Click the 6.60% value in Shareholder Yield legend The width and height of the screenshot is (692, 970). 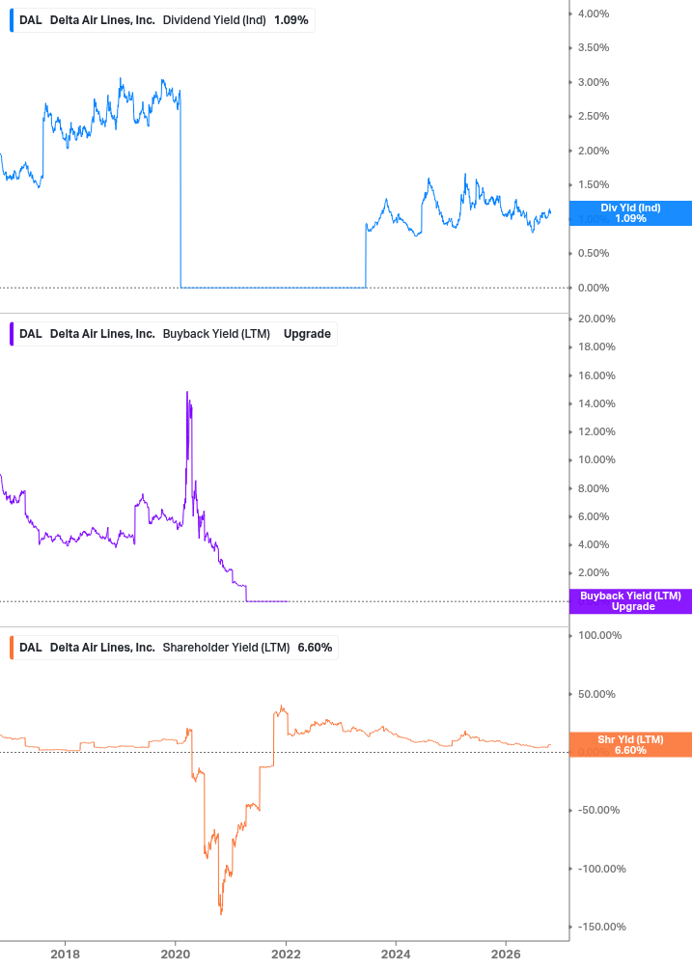point(315,648)
